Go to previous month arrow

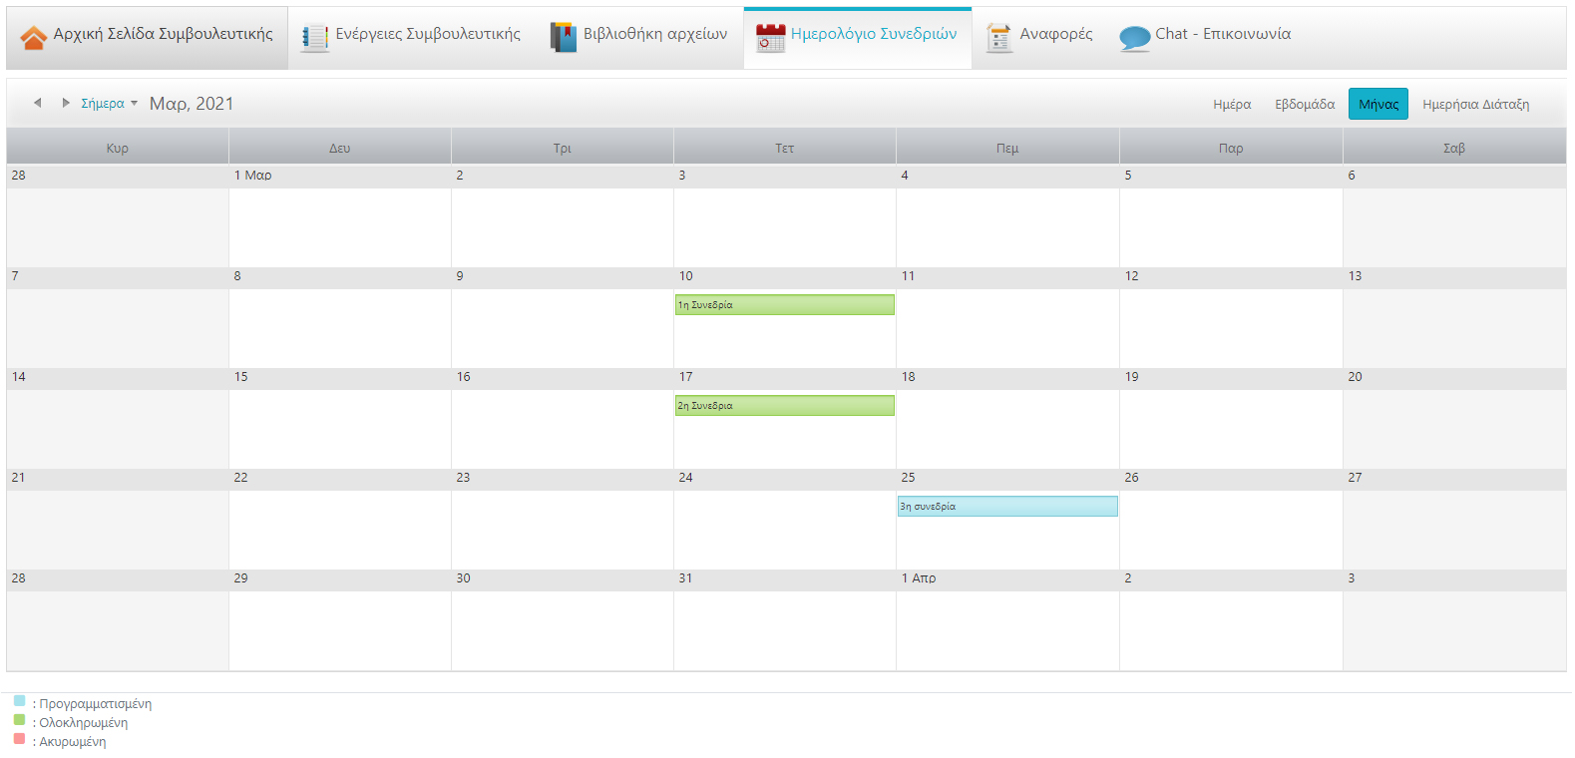[38, 103]
